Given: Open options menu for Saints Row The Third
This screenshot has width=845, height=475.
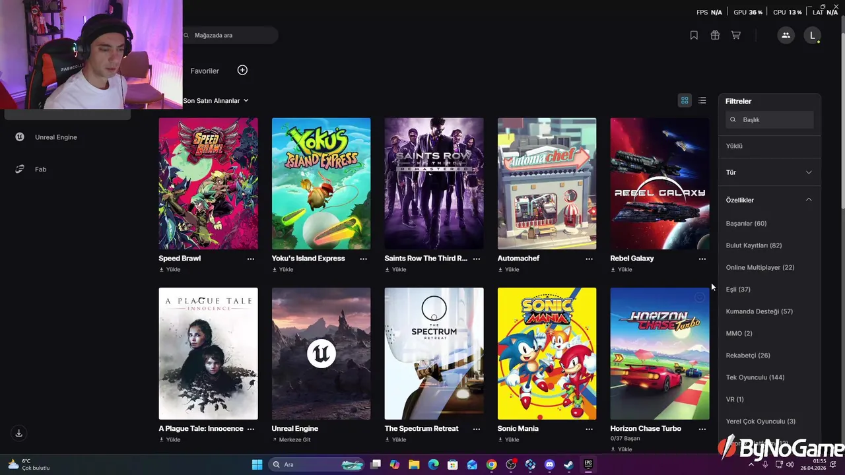Looking at the screenshot, I should [477, 259].
